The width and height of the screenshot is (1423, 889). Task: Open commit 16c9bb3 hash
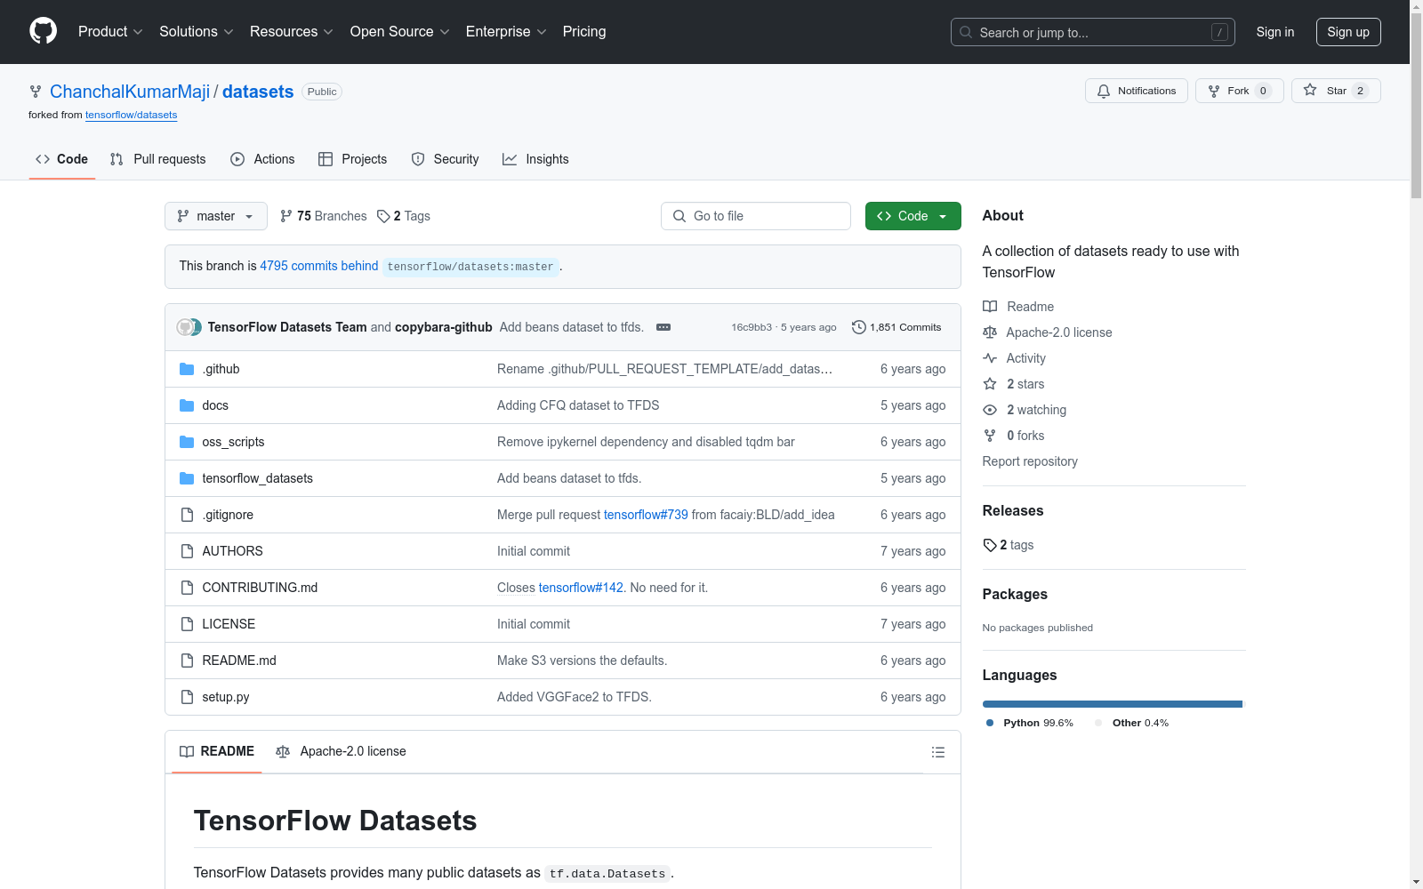(x=752, y=327)
